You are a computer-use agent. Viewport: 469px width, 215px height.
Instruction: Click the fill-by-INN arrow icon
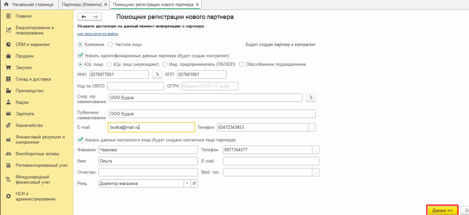pos(157,75)
